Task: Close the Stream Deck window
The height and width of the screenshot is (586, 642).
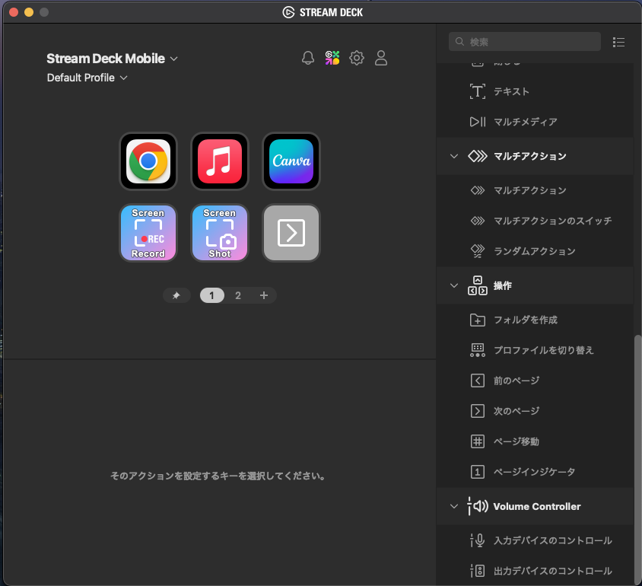Action: pyautogui.click(x=14, y=12)
